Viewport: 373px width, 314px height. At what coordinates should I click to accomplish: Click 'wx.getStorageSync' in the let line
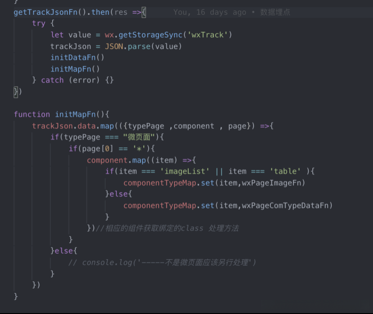[x=143, y=35]
